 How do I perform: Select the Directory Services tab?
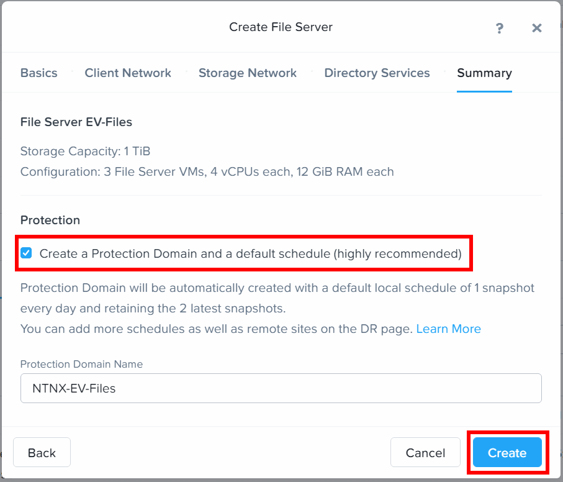click(377, 73)
